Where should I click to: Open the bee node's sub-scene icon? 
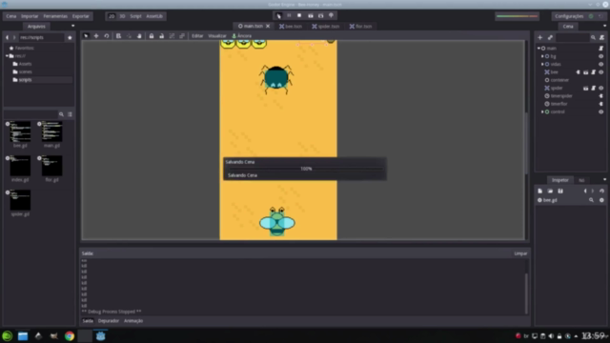[x=585, y=72]
